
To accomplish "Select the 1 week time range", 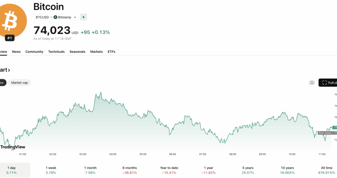I will pyautogui.click(x=52, y=170).
